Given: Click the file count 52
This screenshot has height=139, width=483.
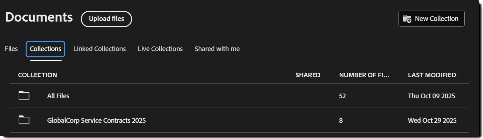Looking at the screenshot, I should 342,96.
